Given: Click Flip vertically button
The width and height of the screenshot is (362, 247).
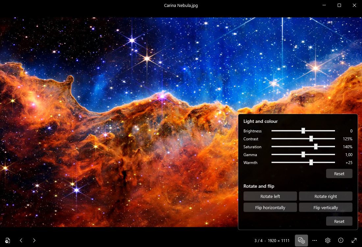Looking at the screenshot, I should click(325, 207).
